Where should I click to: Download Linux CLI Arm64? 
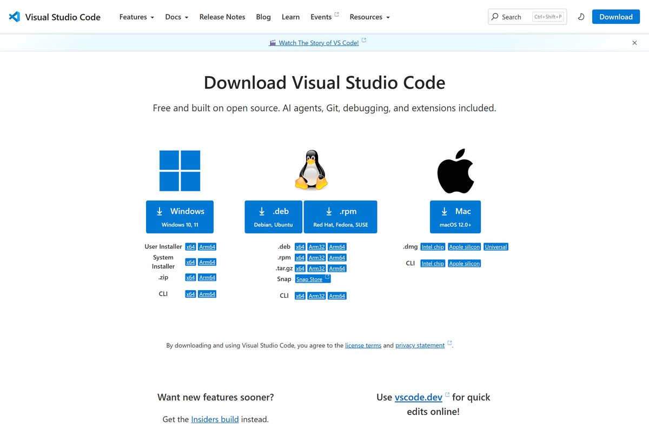tap(337, 296)
